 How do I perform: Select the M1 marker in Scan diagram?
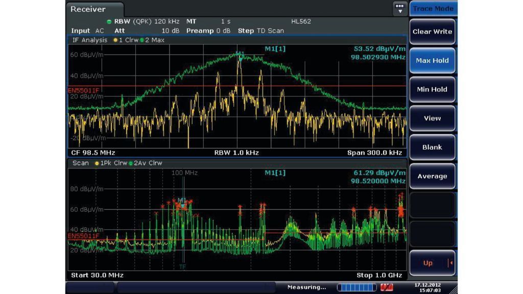click(x=182, y=201)
